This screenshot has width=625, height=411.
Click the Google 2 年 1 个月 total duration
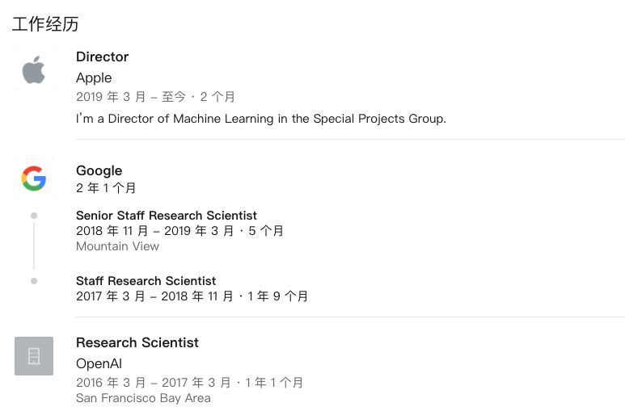[106, 188]
